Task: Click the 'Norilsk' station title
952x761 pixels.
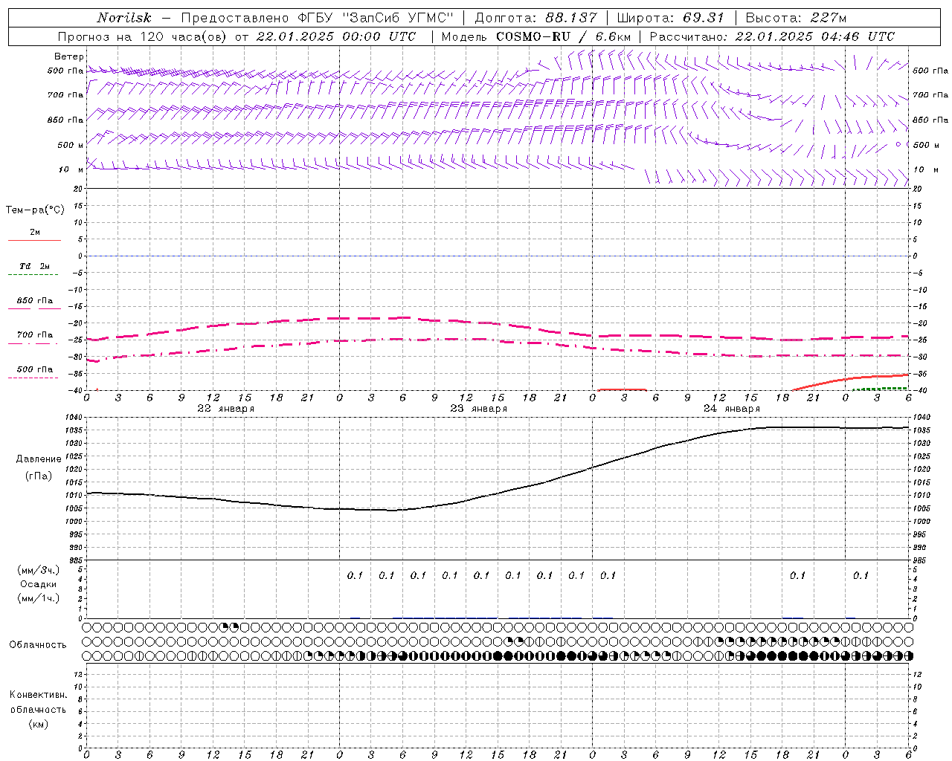Action: pyautogui.click(x=124, y=18)
